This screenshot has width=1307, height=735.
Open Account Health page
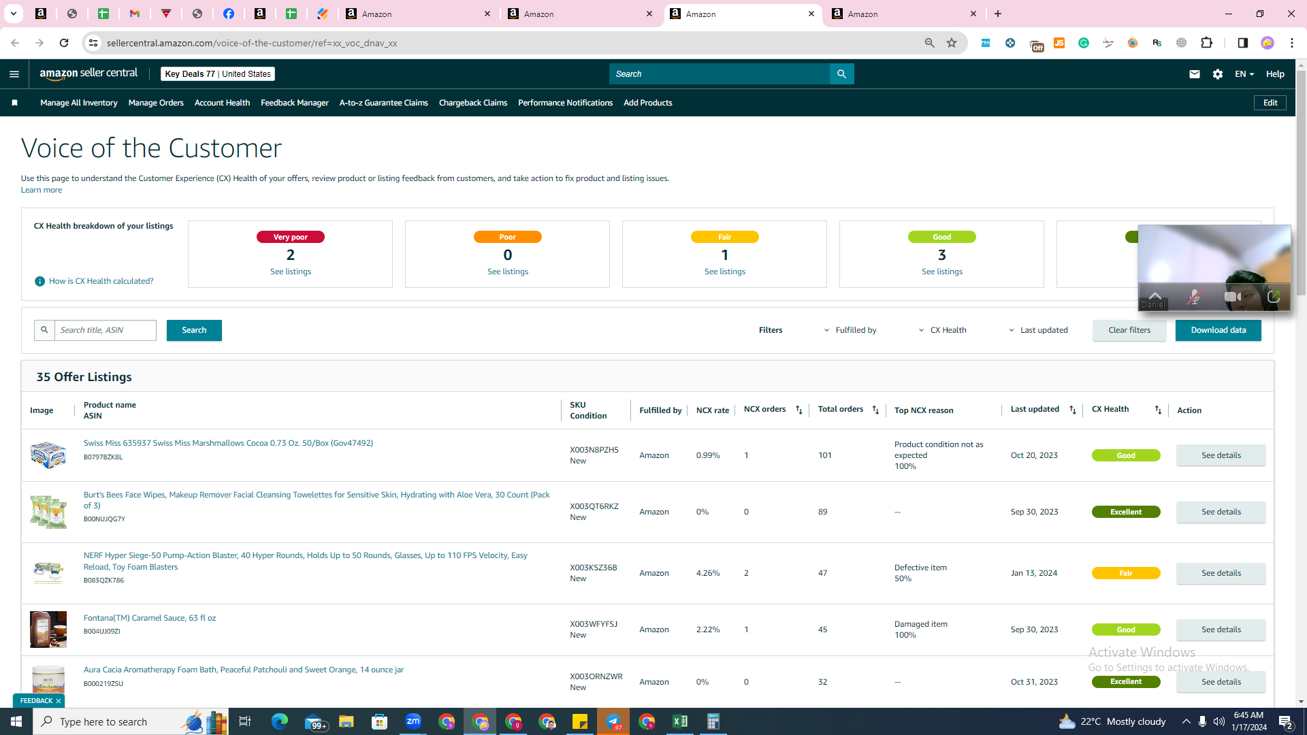(222, 103)
